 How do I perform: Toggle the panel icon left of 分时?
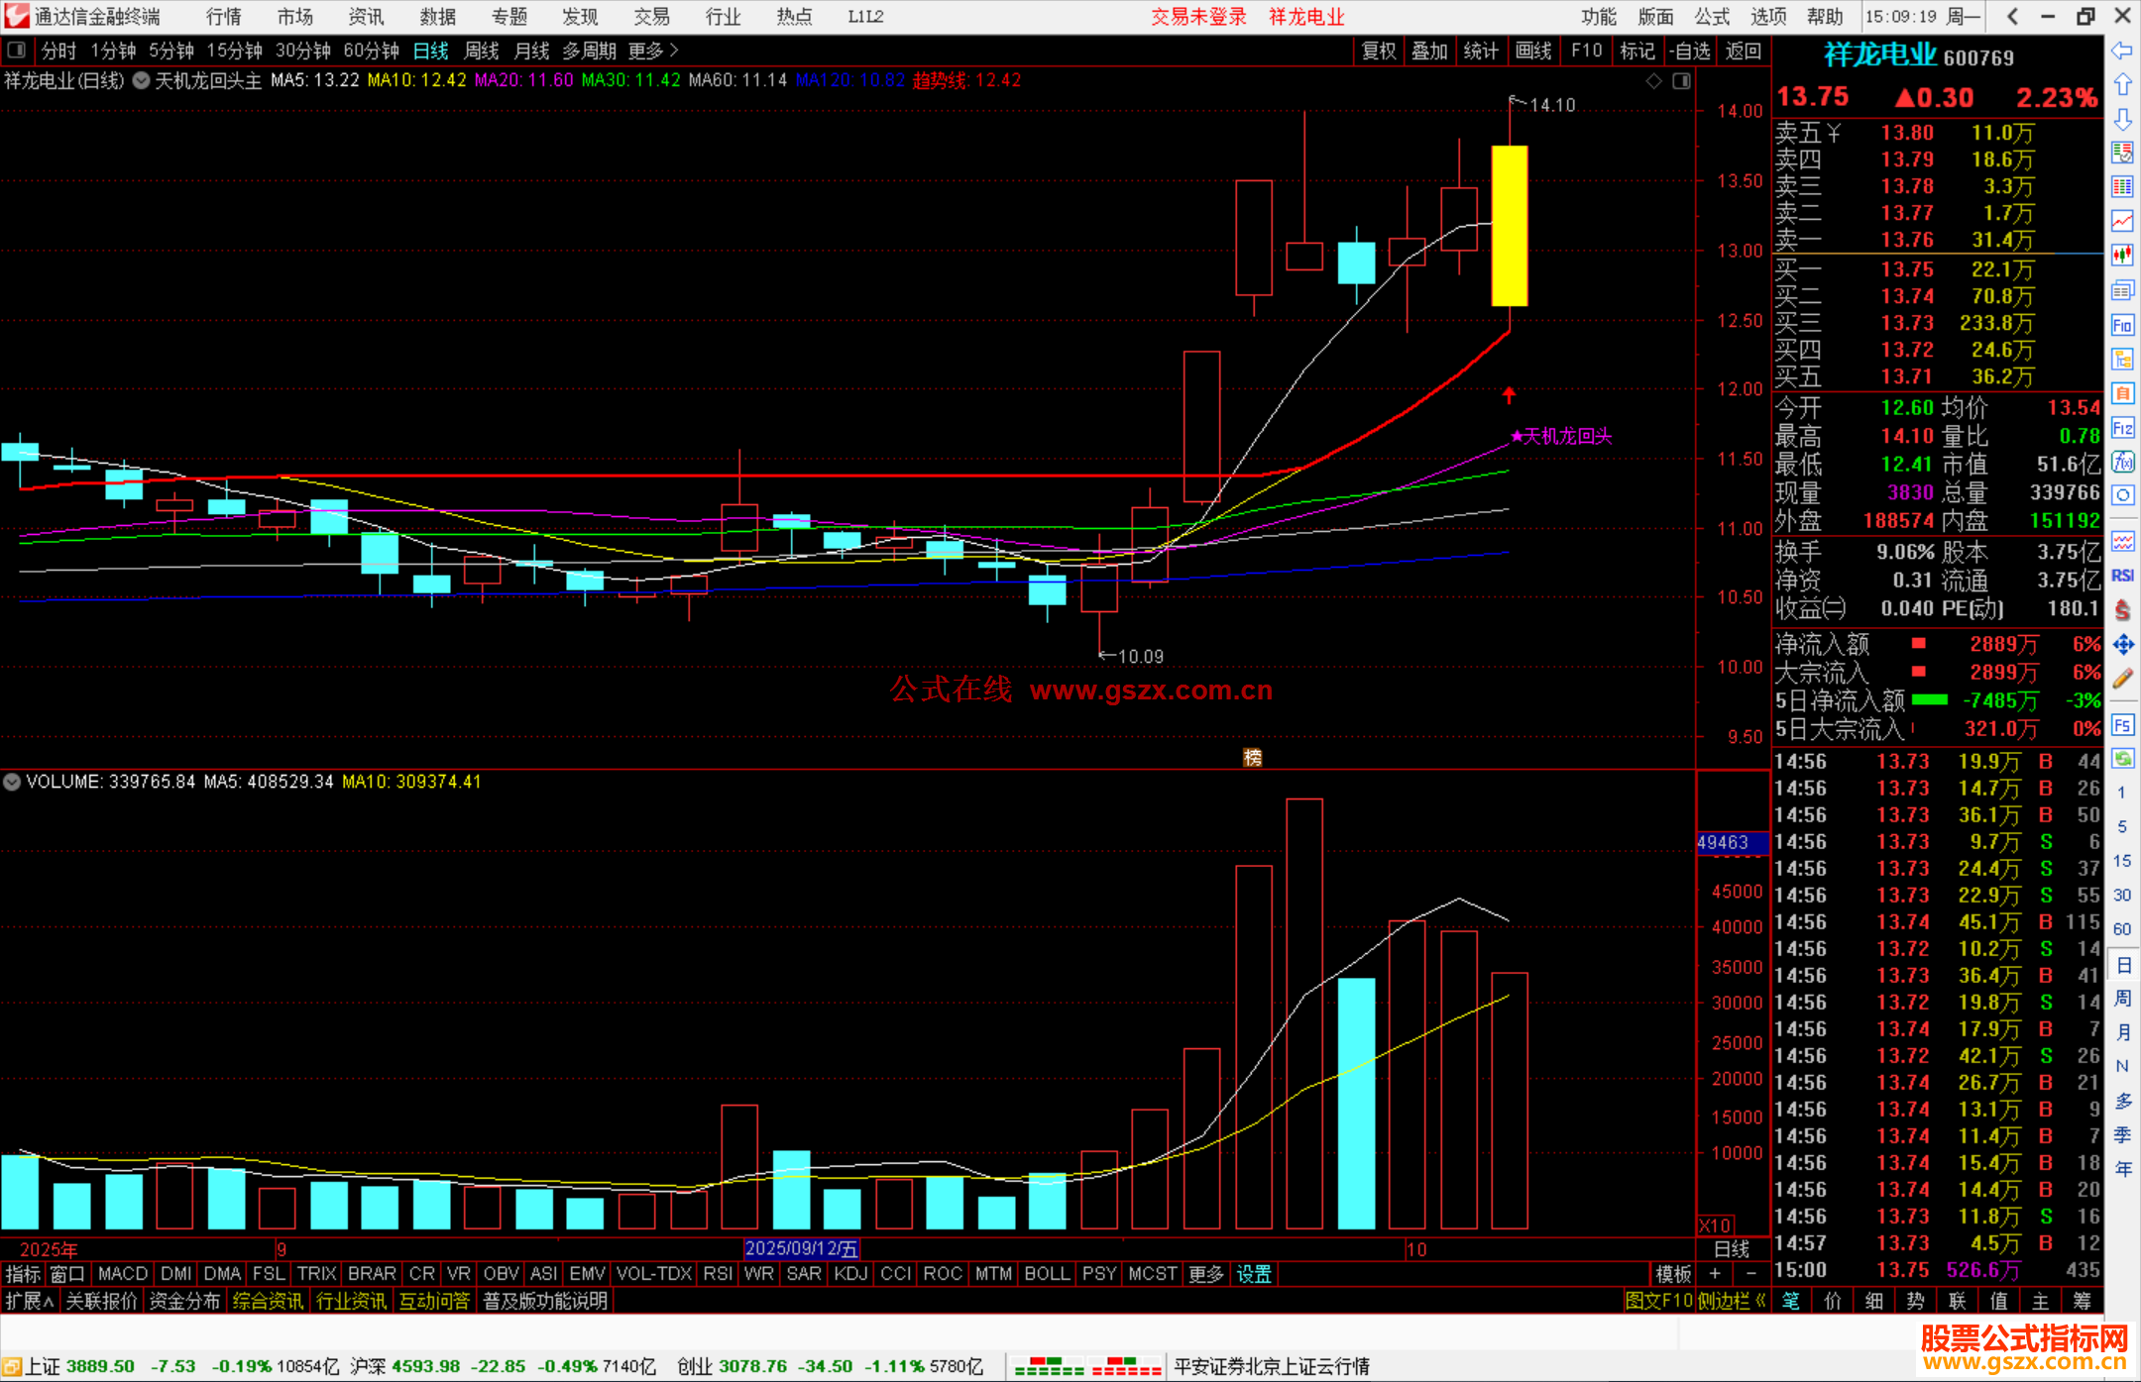pyautogui.click(x=17, y=51)
